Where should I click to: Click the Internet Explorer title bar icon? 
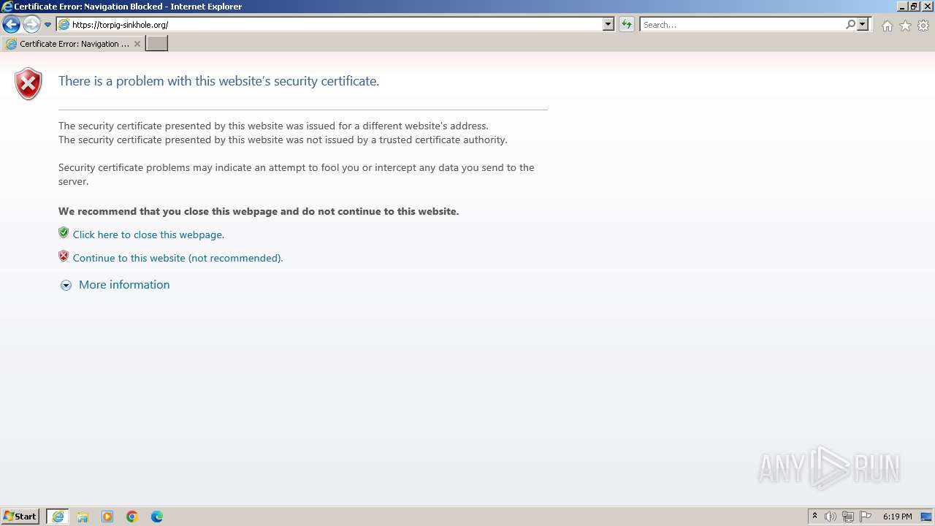7,7
